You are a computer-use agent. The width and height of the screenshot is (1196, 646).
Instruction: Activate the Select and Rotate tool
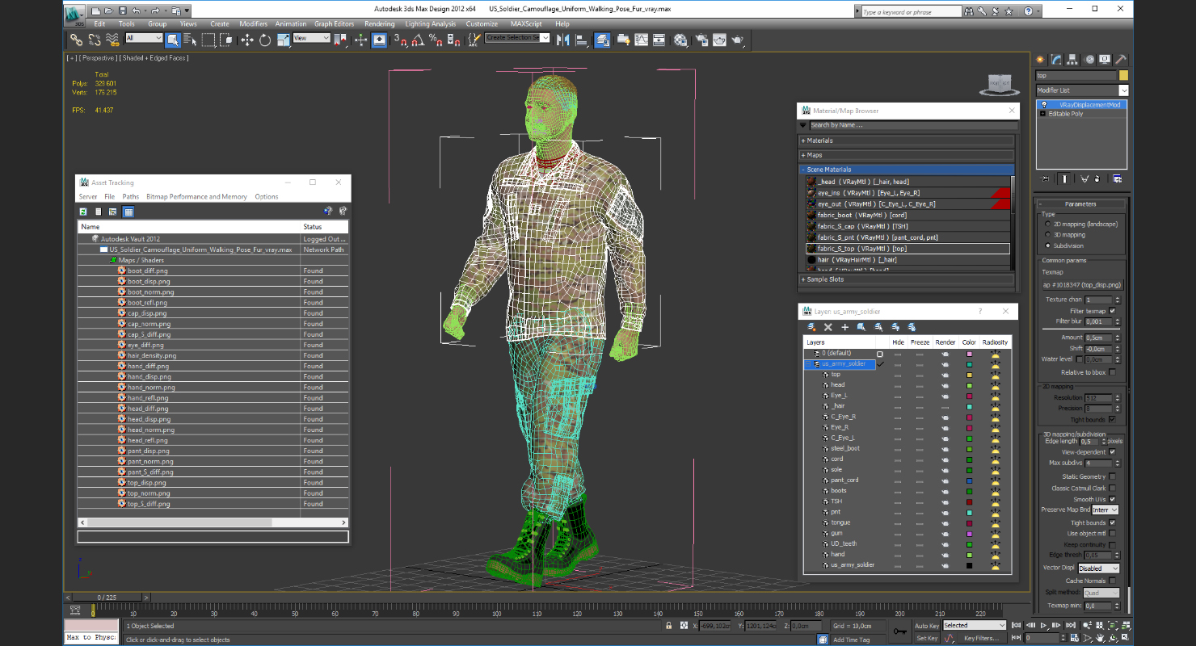click(264, 40)
